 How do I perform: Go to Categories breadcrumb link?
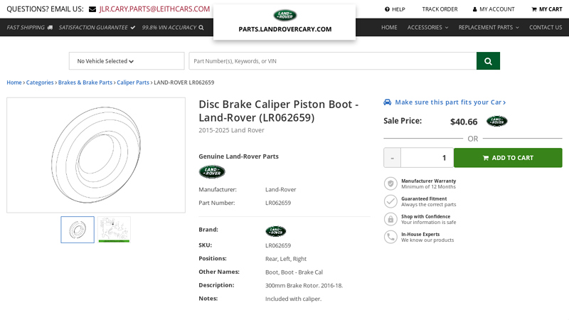40,82
